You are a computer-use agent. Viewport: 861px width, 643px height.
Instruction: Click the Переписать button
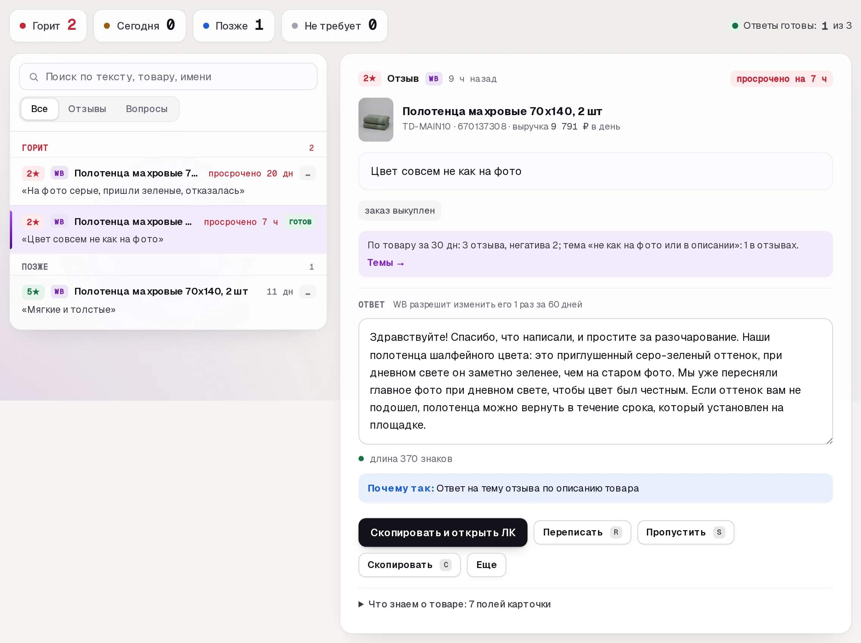pyautogui.click(x=582, y=532)
